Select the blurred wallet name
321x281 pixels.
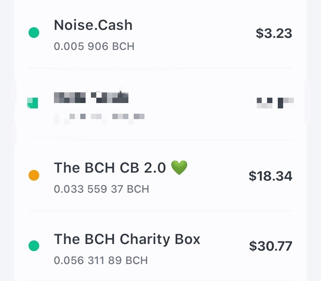point(91,98)
